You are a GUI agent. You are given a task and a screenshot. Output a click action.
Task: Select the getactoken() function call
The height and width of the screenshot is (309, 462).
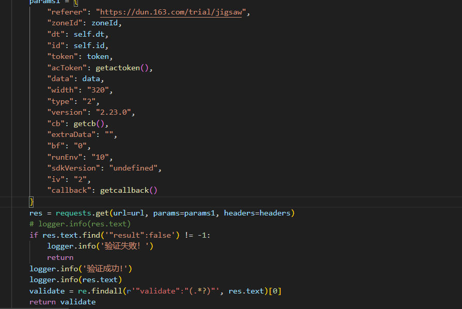tap(124, 68)
